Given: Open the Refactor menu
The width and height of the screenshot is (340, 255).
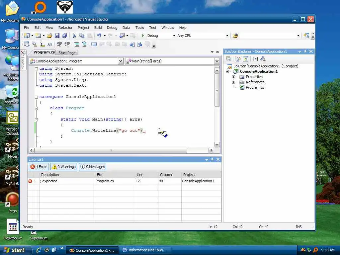Looking at the screenshot, I should click(65, 28).
